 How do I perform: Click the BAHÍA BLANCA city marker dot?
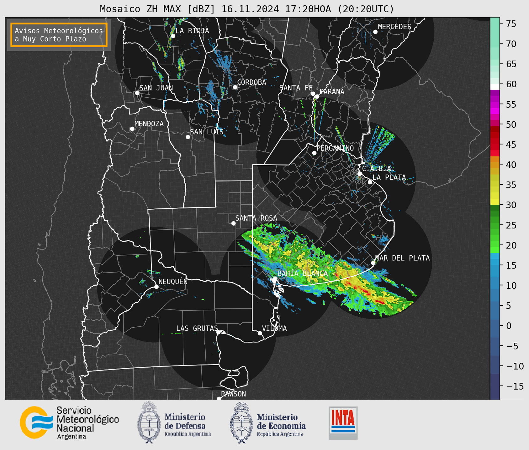275,279
